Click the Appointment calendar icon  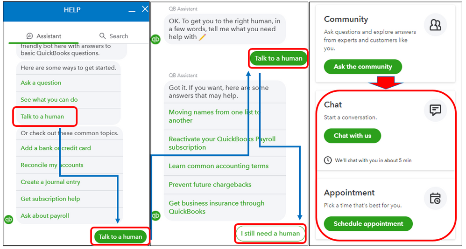[x=435, y=198]
